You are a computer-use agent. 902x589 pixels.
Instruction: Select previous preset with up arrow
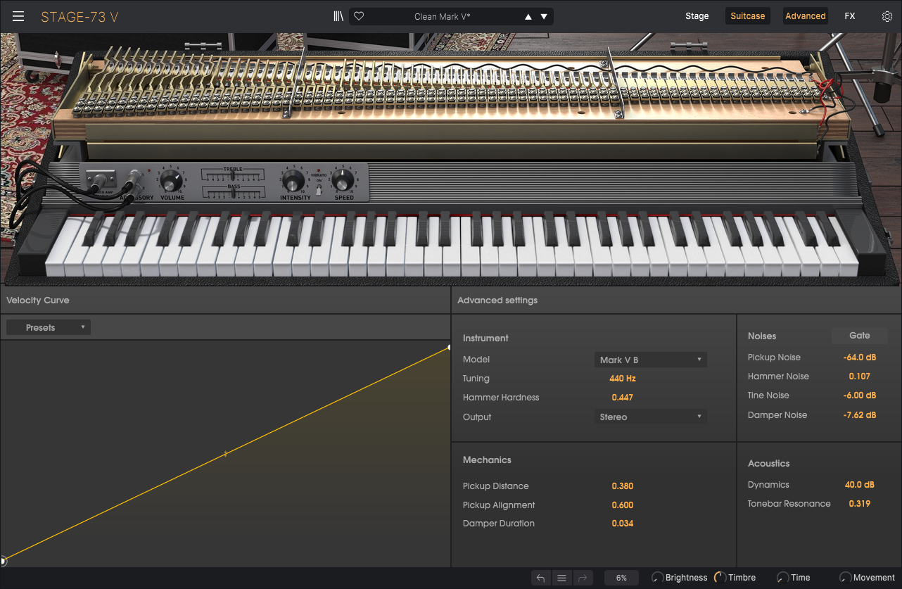tap(528, 17)
